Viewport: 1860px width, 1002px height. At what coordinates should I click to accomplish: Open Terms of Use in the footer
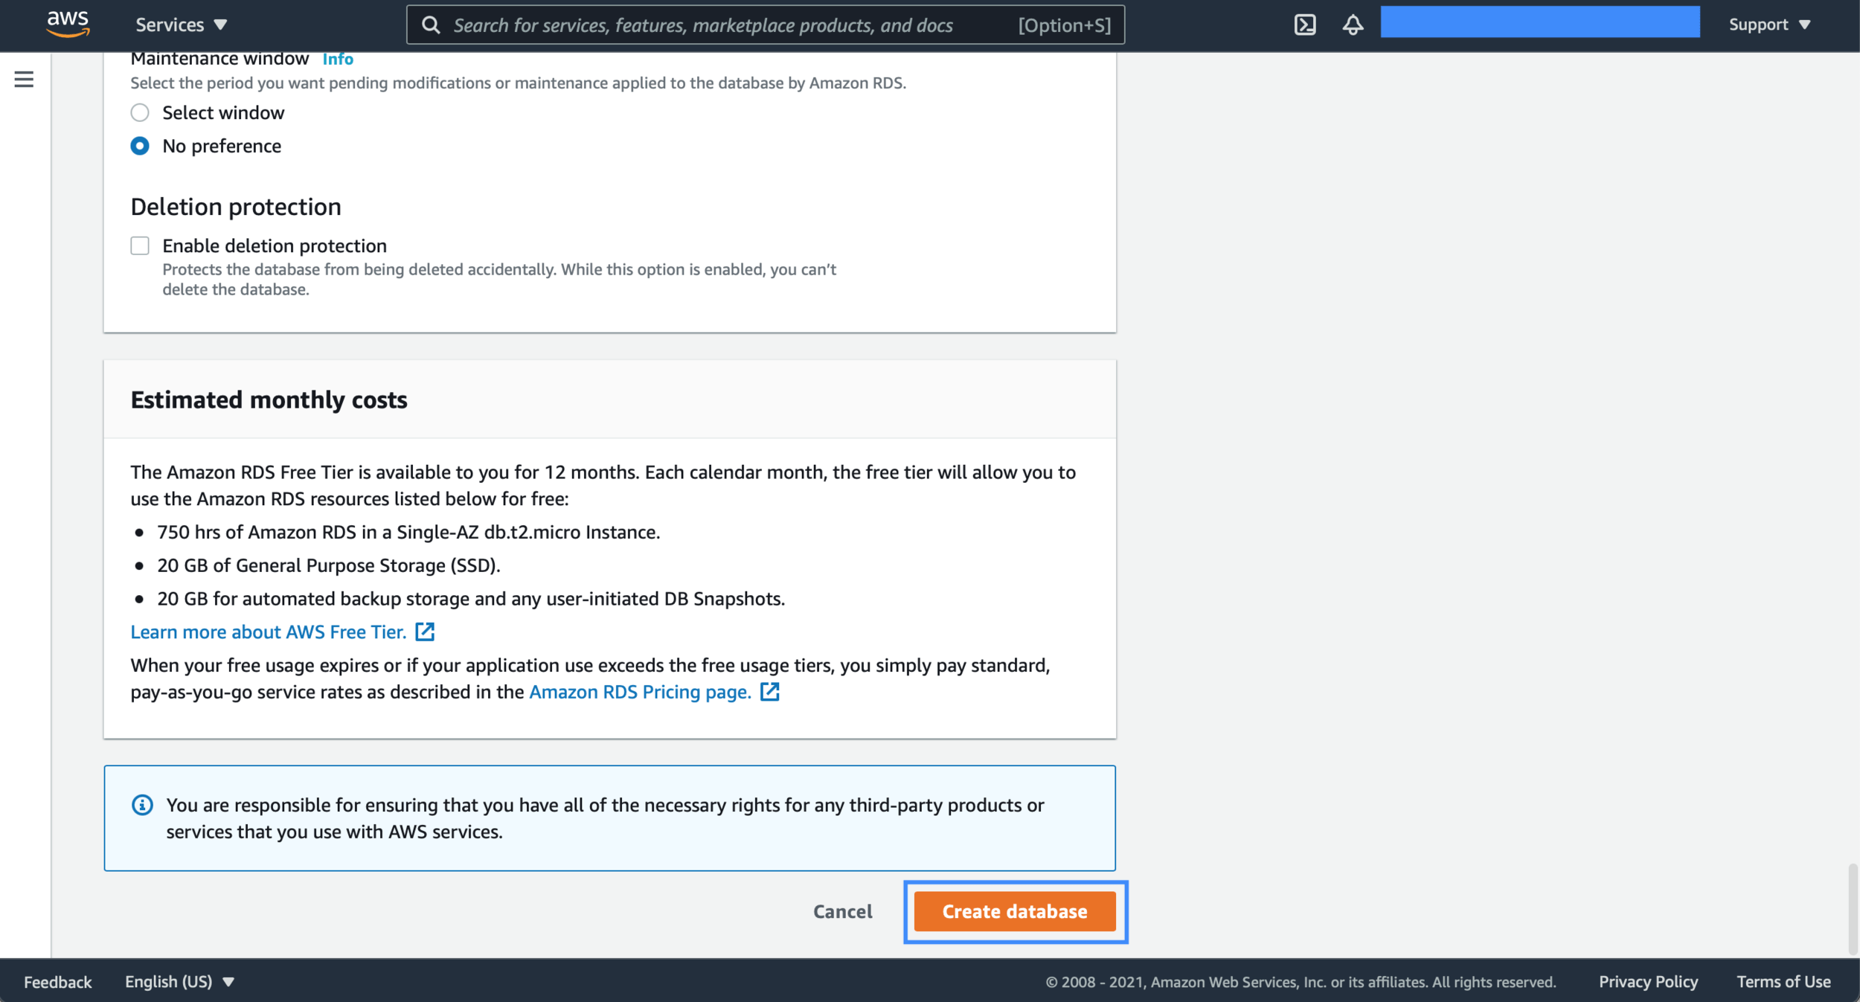[1783, 981]
